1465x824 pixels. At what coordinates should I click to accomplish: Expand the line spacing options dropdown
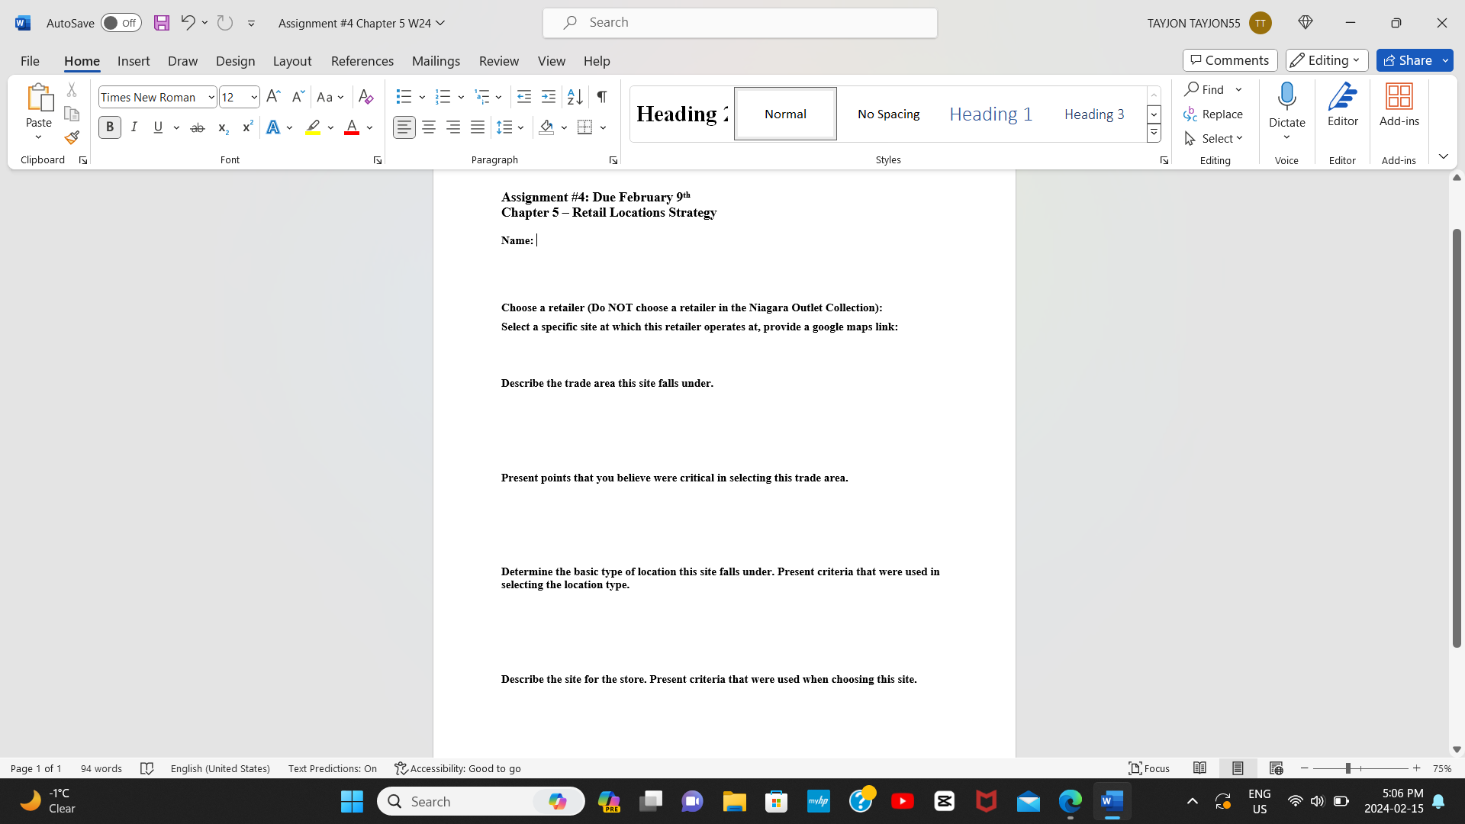click(521, 127)
